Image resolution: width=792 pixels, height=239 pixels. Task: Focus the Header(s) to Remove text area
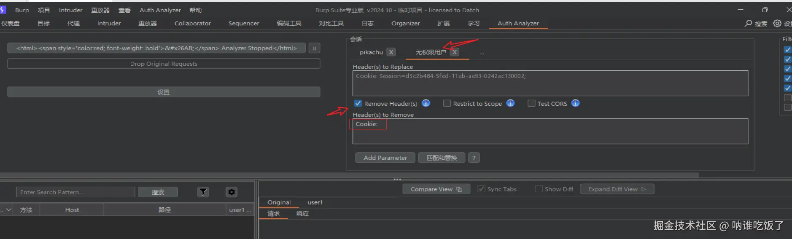pos(550,132)
